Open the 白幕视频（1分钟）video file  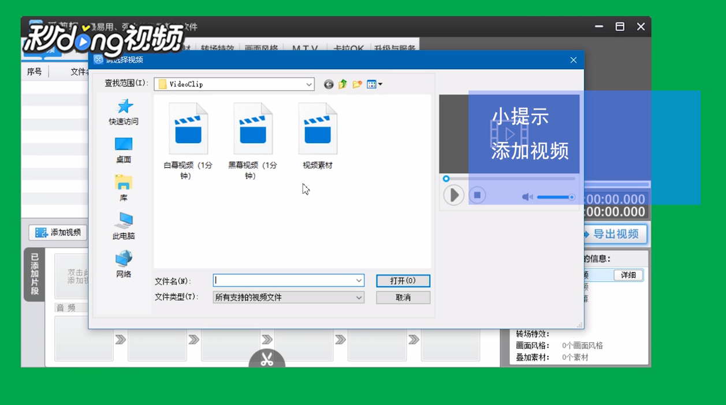tap(188, 142)
